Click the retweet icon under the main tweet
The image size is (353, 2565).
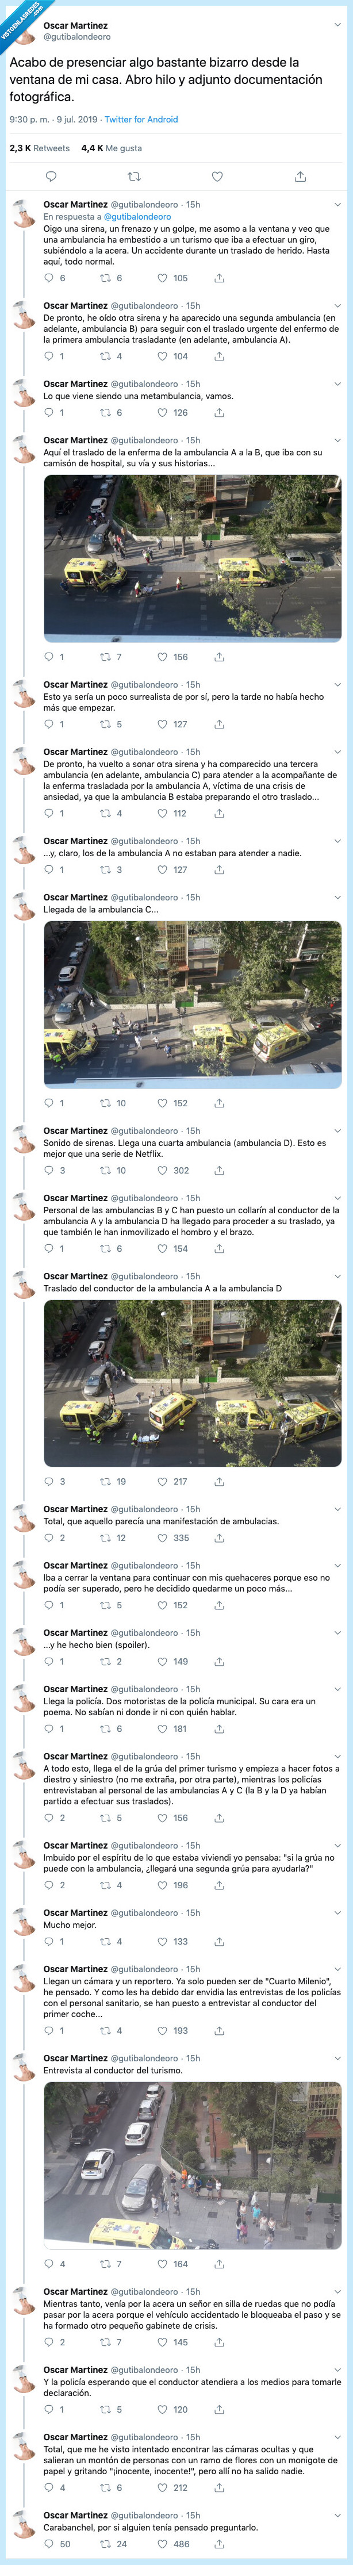point(134,177)
